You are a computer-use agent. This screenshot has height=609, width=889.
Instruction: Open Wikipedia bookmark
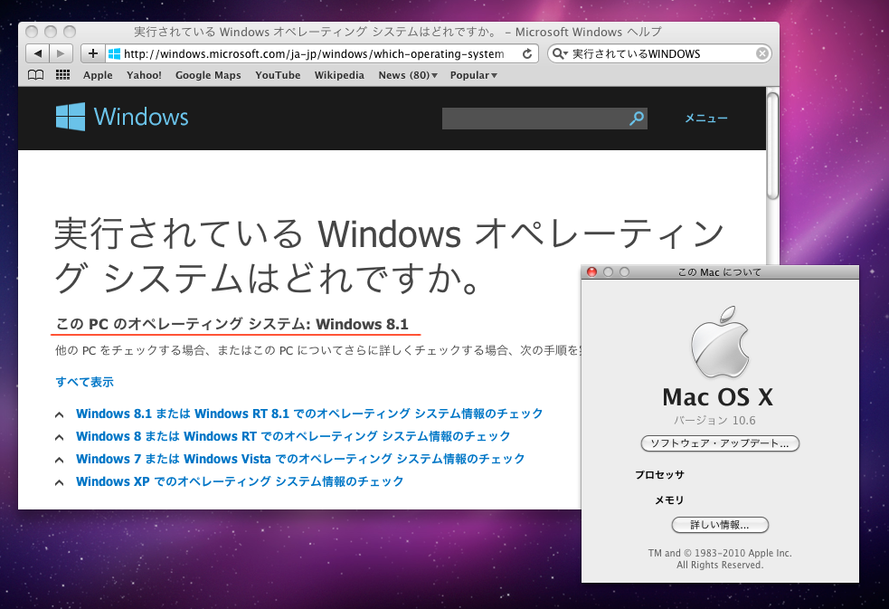(x=339, y=75)
